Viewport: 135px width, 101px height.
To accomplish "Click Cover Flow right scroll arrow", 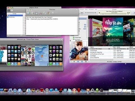I will coord(125,44).
